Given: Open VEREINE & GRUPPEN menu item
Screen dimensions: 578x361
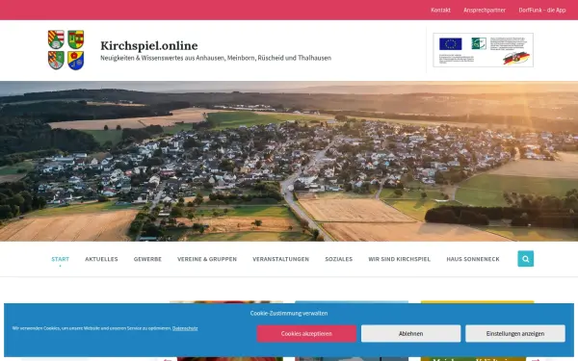Looking at the screenshot, I should pyautogui.click(x=207, y=259).
